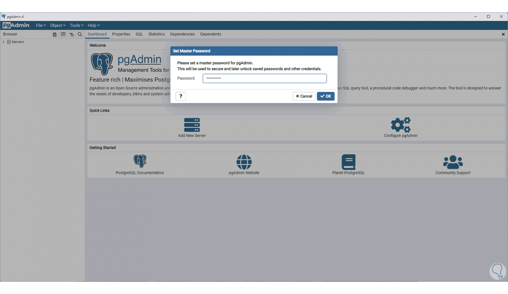Click the Add New Server icon
This screenshot has width=508, height=294.
[x=192, y=125]
